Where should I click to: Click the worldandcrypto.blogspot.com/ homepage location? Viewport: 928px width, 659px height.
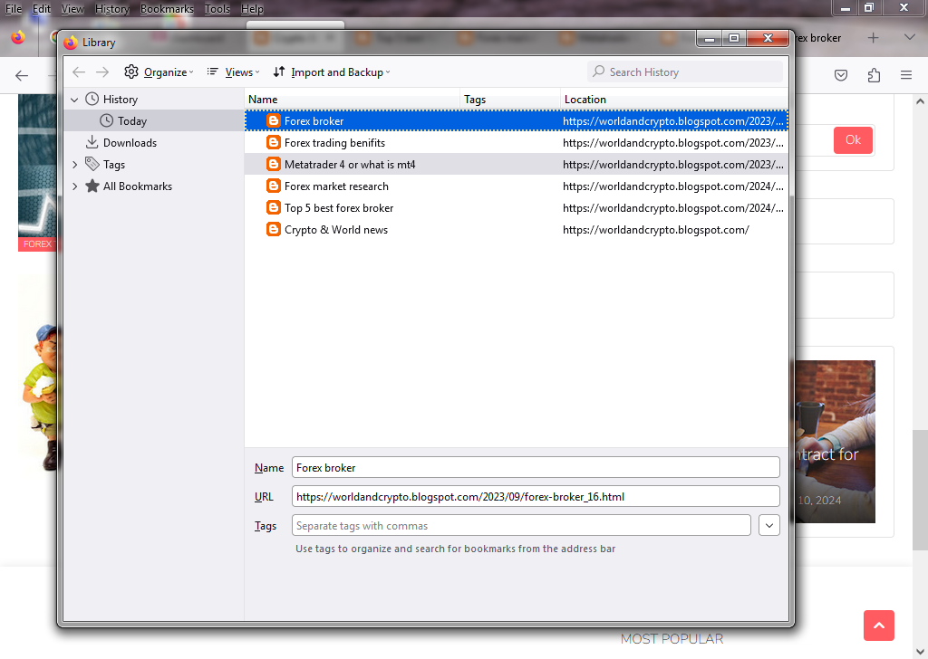click(656, 230)
